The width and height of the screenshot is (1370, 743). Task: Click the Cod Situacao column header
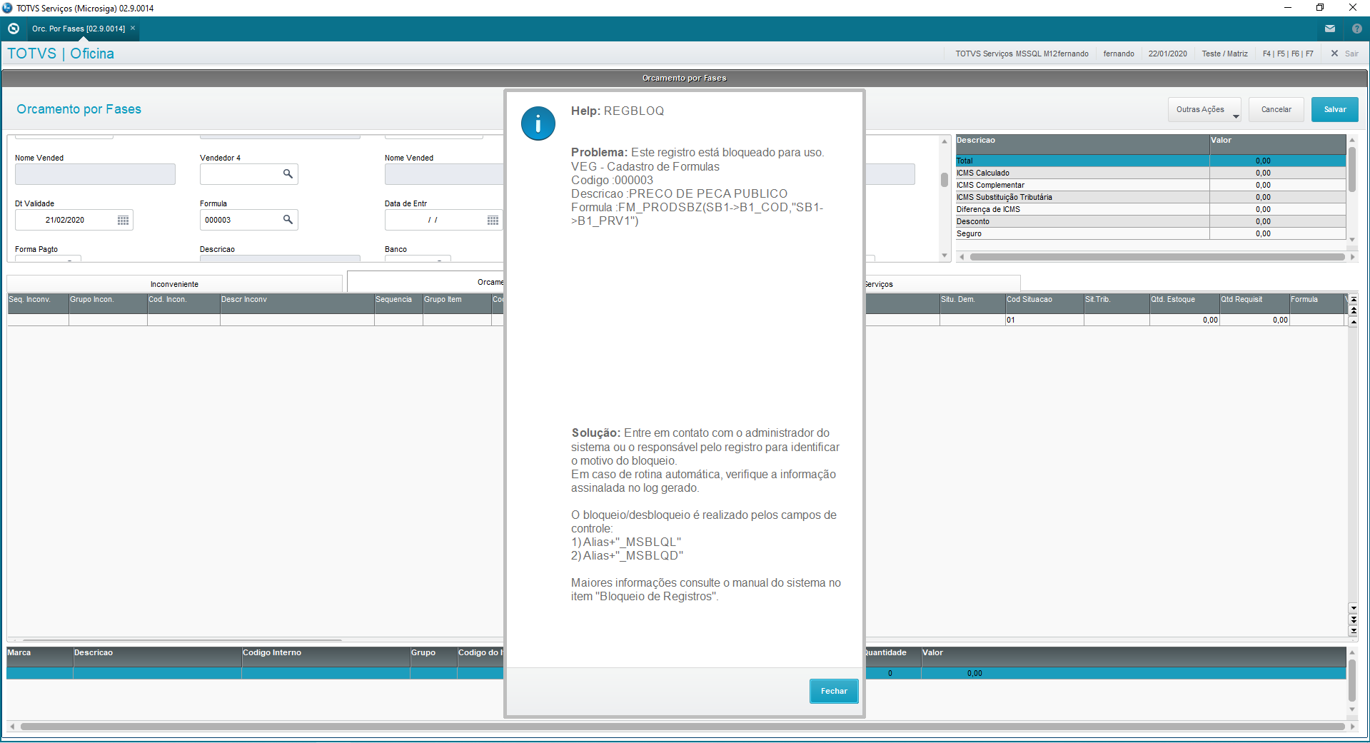coord(1044,303)
